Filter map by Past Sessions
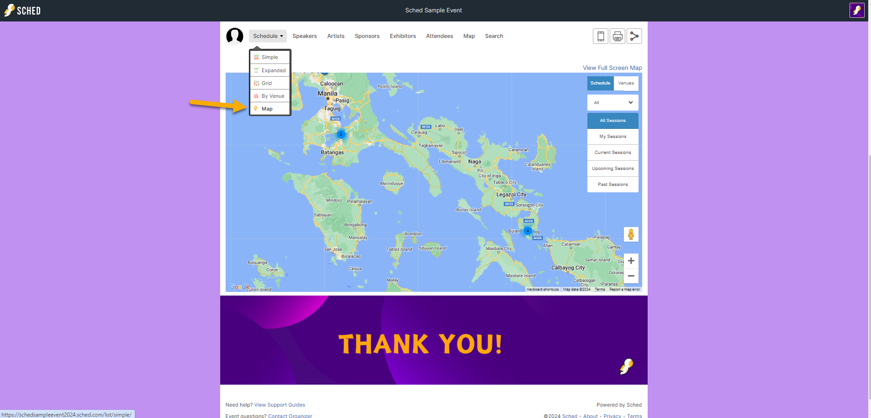Image resolution: width=871 pixels, height=418 pixels. (x=612, y=185)
